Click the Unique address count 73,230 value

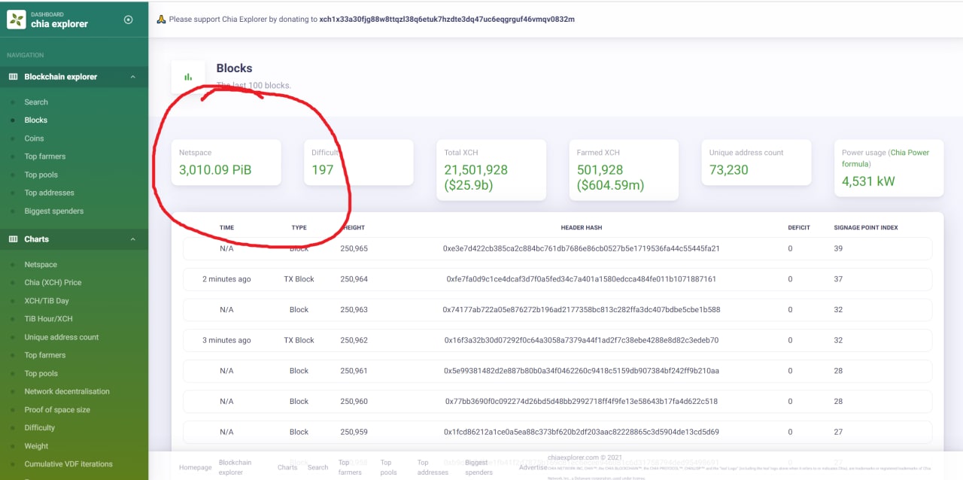729,170
